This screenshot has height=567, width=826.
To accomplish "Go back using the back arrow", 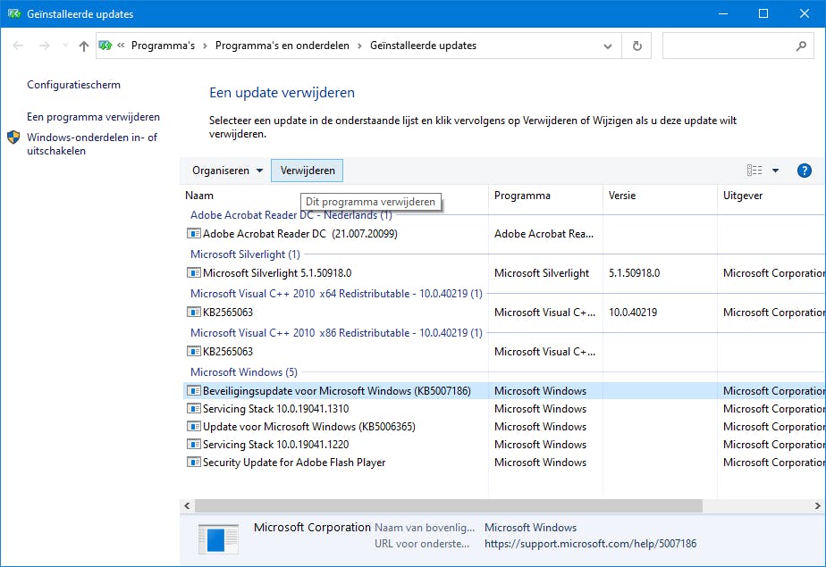I will click(18, 46).
